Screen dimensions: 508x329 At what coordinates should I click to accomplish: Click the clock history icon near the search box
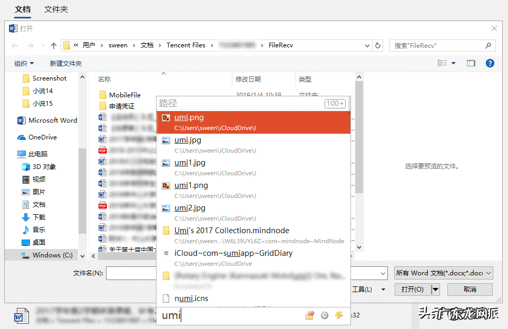point(325,315)
